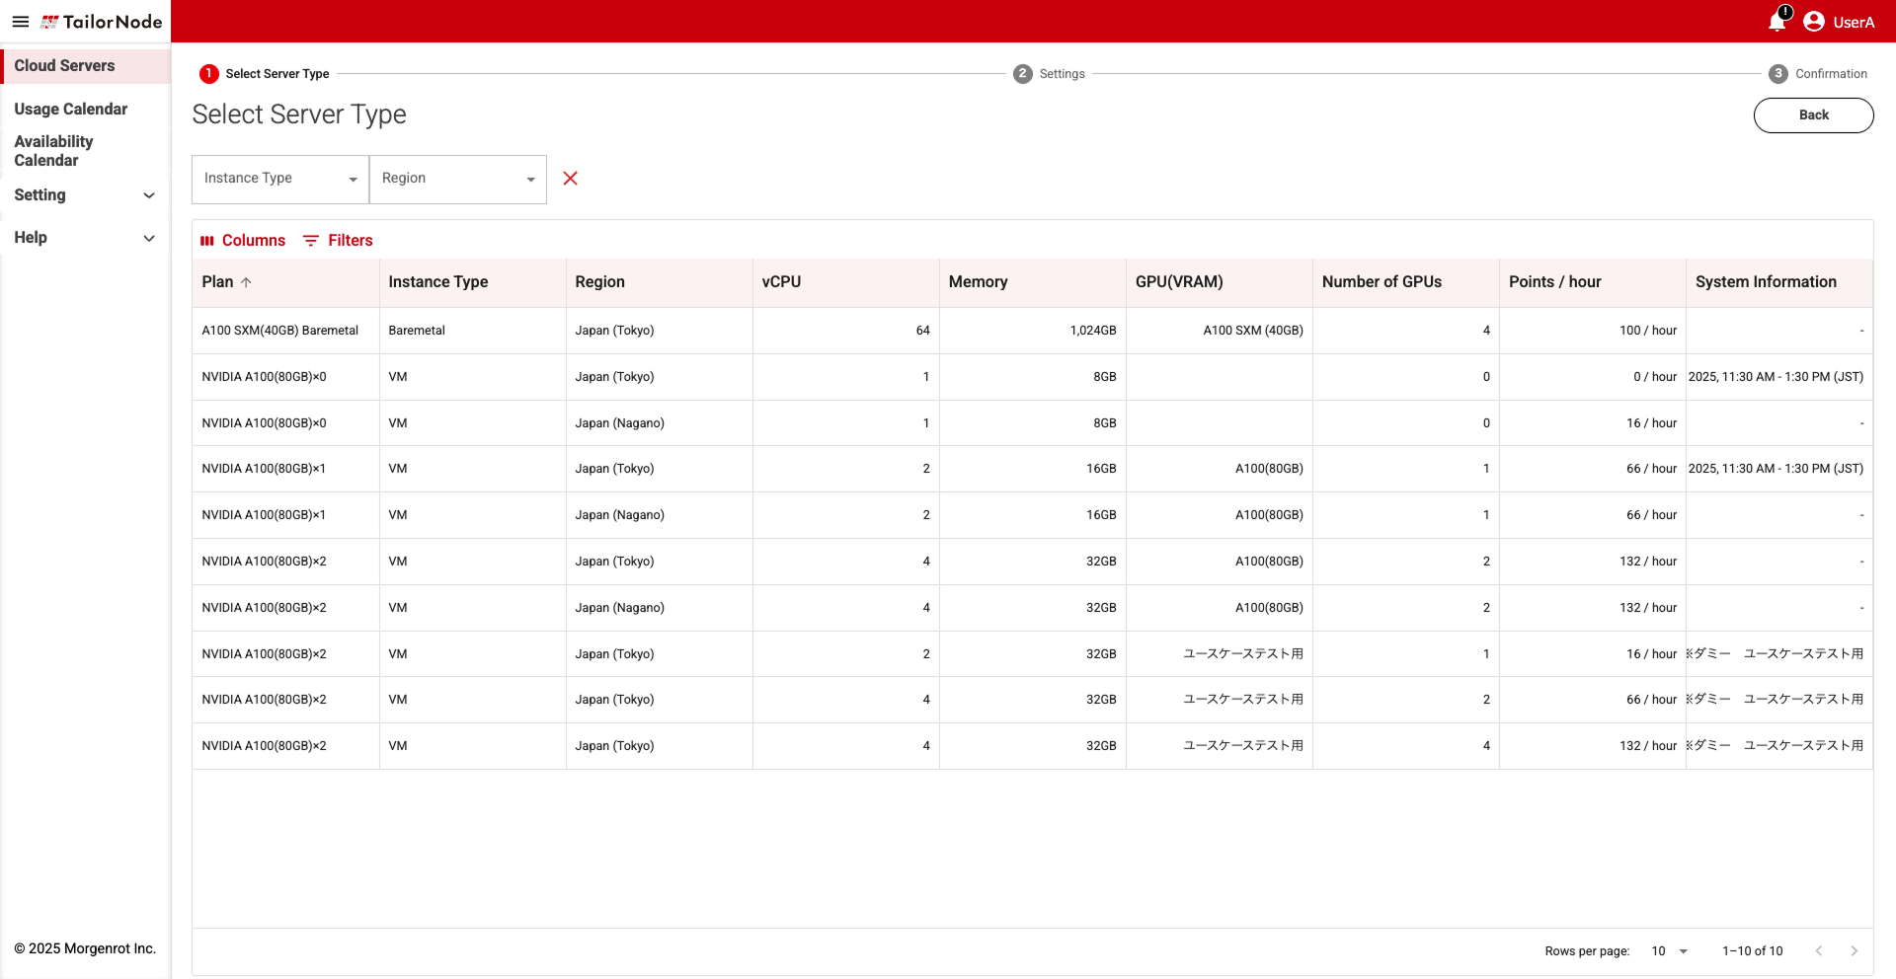Open the Columns chooser
1896x979 pixels.
coord(243,241)
